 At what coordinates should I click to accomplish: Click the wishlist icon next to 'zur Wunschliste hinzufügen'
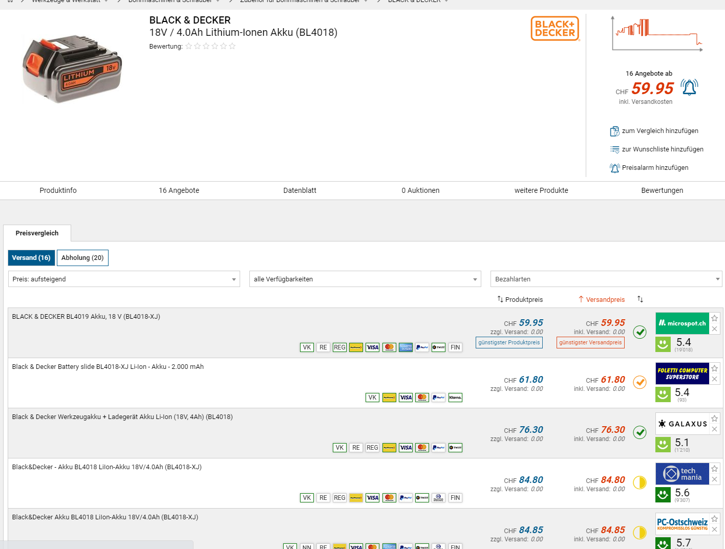(614, 149)
